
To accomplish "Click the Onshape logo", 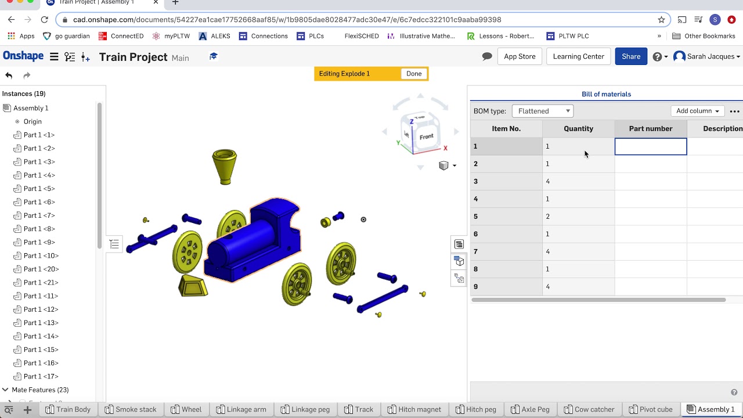I will point(23,56).
